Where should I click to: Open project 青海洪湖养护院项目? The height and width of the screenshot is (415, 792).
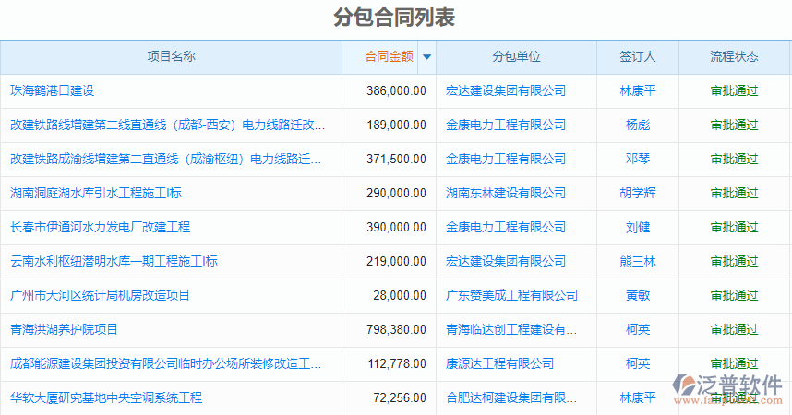64,329
